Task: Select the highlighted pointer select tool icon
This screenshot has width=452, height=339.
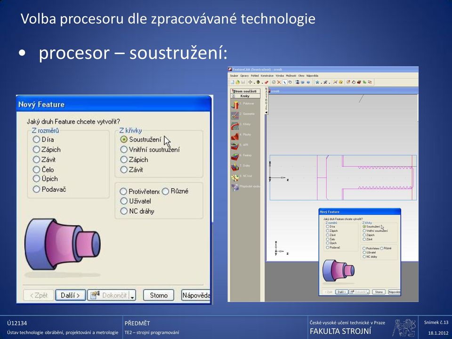Action: tap(285, 82)
